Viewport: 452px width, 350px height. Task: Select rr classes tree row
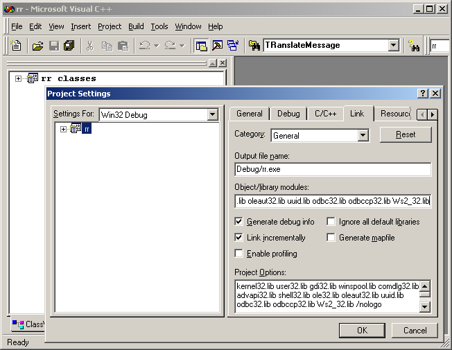(x=69, y=78)
